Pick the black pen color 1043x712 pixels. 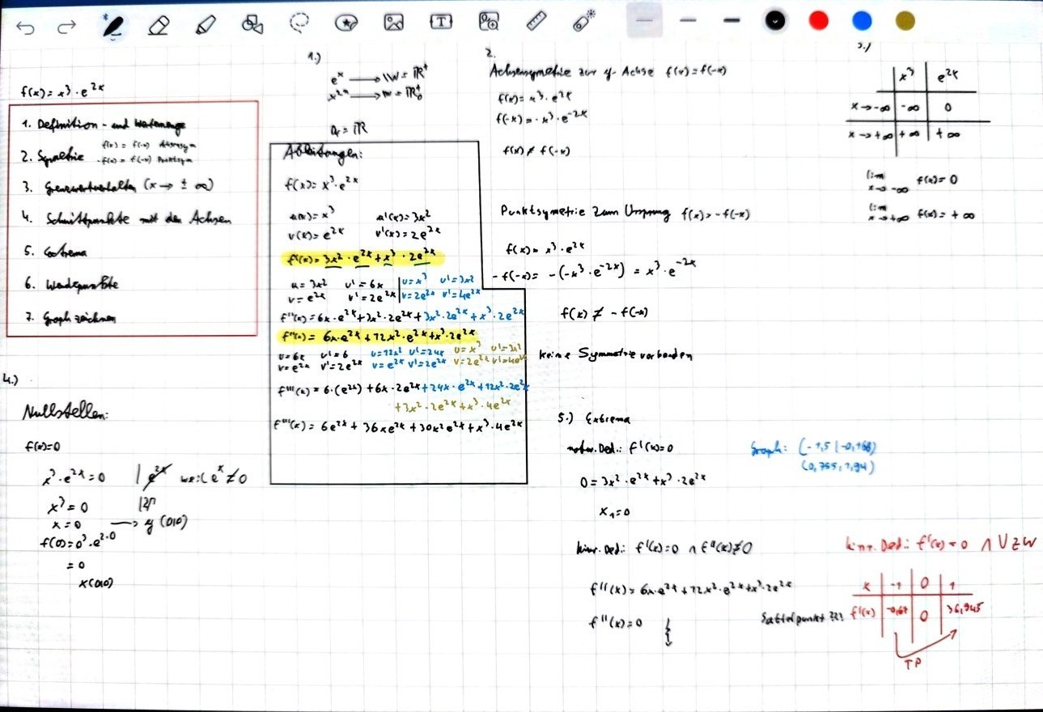(776, 20)
